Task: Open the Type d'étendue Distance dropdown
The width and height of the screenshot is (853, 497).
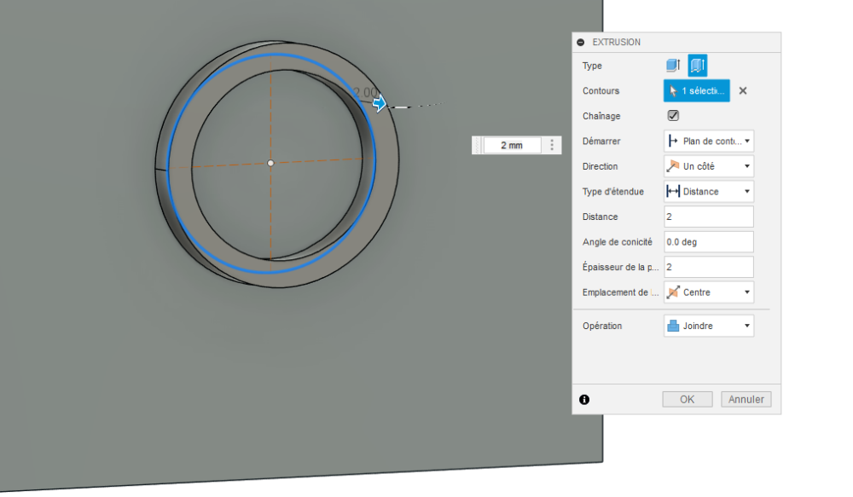Action: [x=709, y=192]
